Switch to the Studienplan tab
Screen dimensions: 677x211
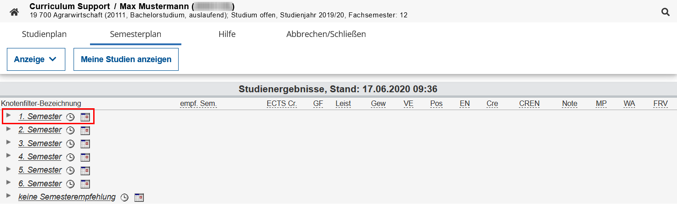coord(44,34)
